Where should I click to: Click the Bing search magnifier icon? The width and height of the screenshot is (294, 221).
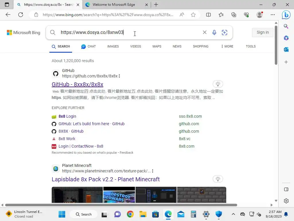pos(53,33)
